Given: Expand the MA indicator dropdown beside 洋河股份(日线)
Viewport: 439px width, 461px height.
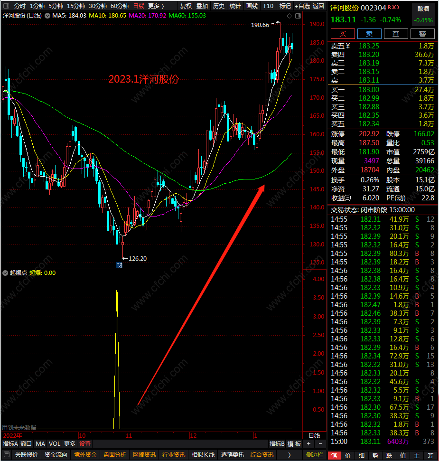Looking at the screenshot, I should [x=47, y=16].
